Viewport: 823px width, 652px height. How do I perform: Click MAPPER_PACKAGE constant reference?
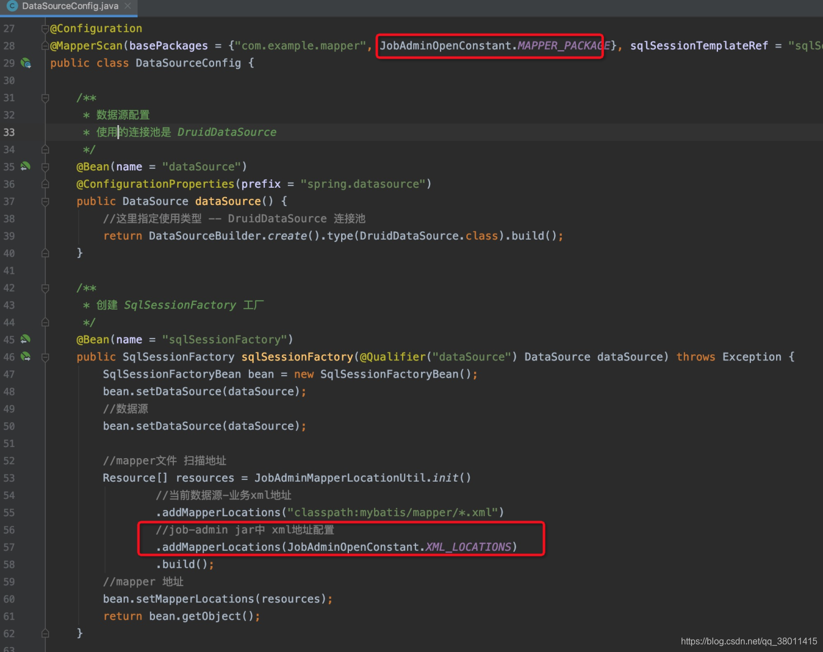(x=564, y=46)
